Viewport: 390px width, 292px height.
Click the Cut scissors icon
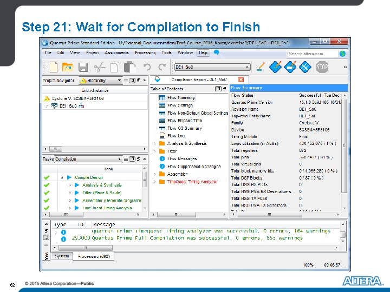(x=100, y=67)
